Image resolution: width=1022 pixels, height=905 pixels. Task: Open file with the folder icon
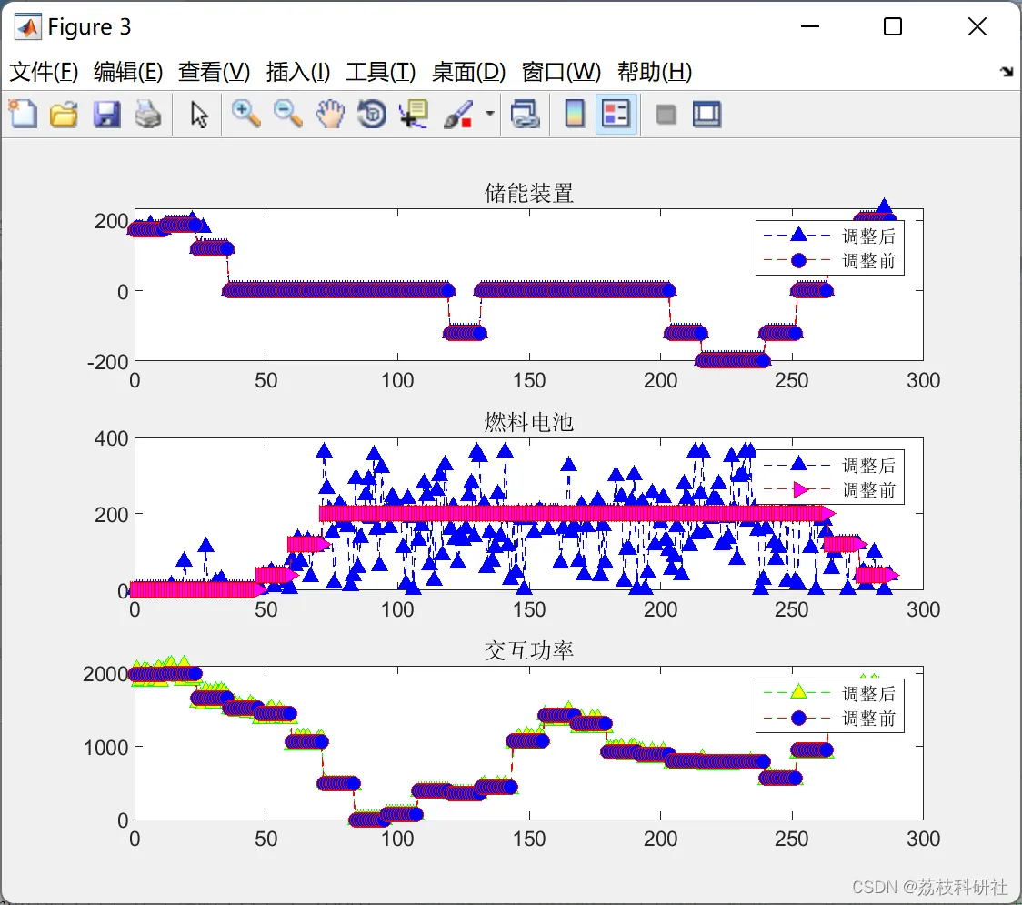click(64, 115)
